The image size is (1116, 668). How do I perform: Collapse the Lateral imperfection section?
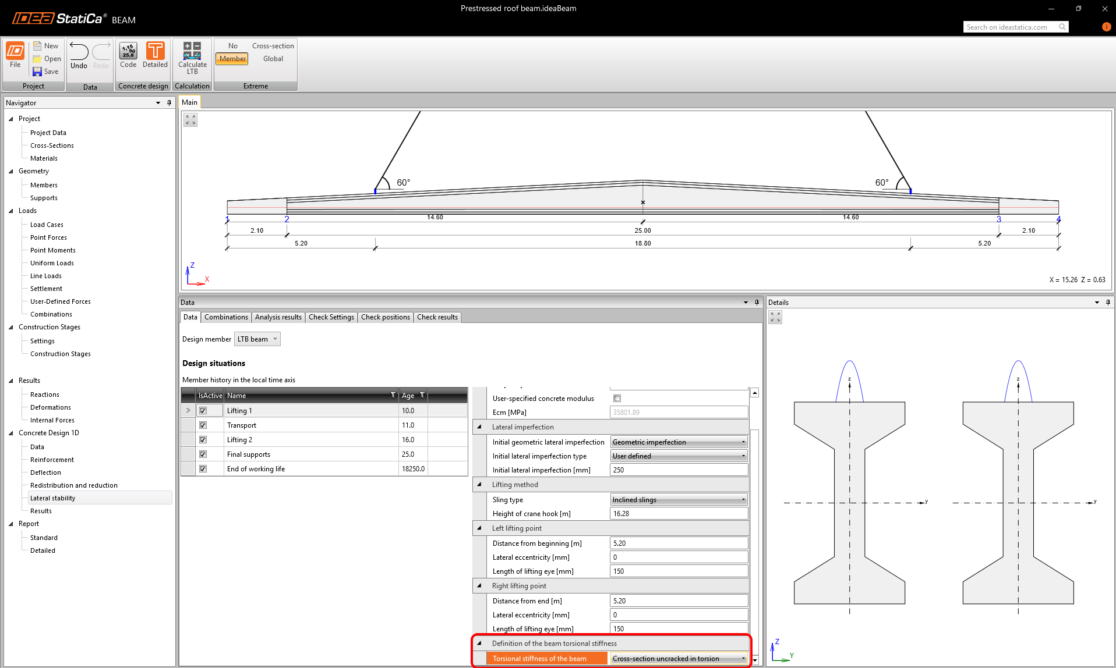tap(479, 427)
